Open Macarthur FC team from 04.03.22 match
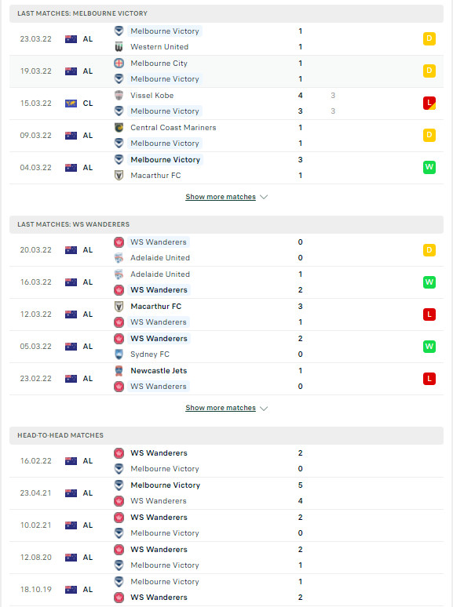The height and width of the screenshot is (607, 453). pyautogui.click(x=155, y=176)
